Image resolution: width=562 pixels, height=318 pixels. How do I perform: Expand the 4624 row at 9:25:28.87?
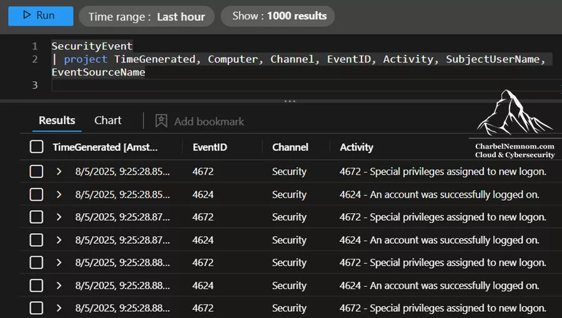(59, 240)
